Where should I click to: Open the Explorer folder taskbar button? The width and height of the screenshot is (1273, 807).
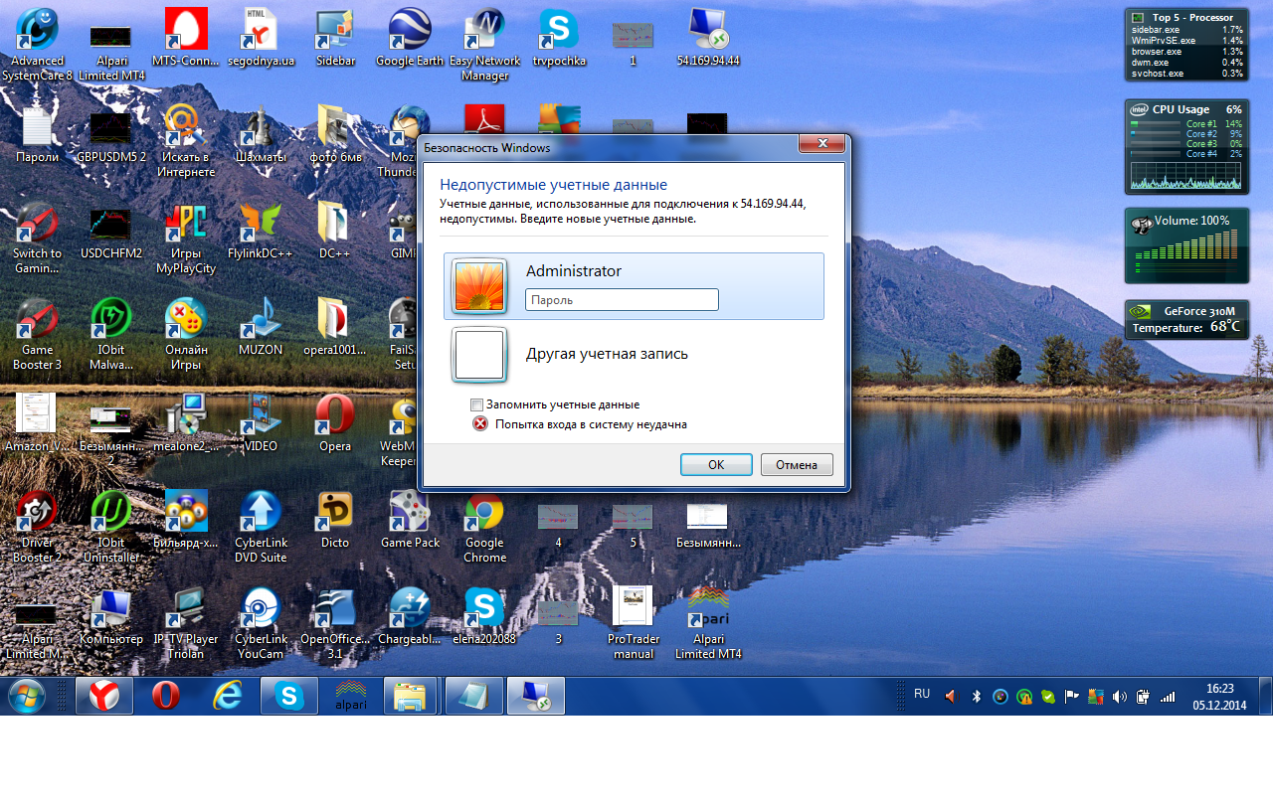[411, 697]
